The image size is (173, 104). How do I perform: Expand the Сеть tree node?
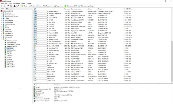(2, 26)
